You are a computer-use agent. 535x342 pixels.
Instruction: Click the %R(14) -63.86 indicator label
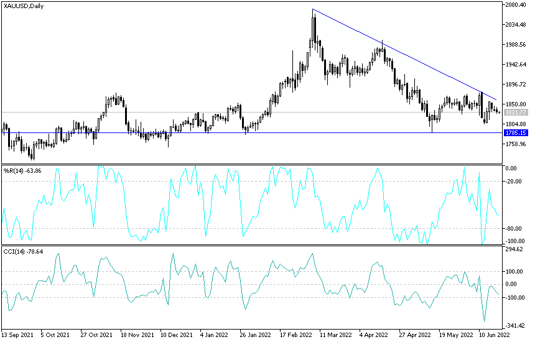(x=22, y=170)
